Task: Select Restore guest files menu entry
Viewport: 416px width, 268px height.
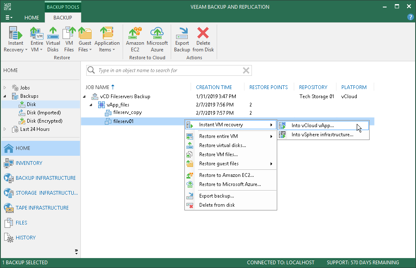Action: pyautogui.click(x=219, y=164)
